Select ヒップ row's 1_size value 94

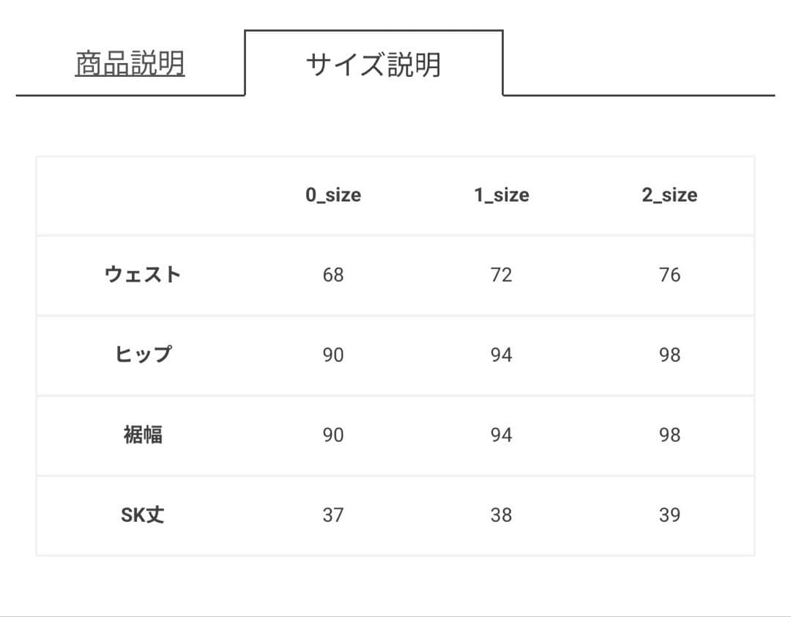(x=502, y=355)
